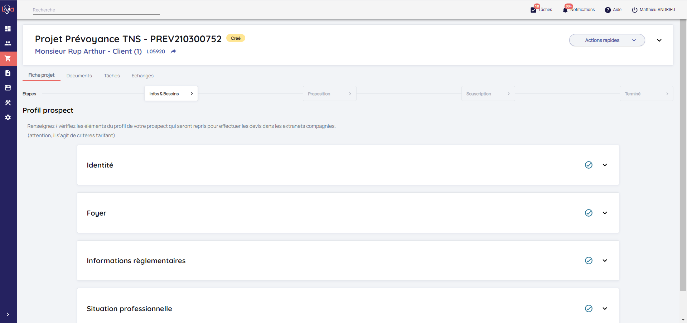The height and width of the screenshot is (323, 687).
Task: Expand the Identité section
Action: point(605,165)
